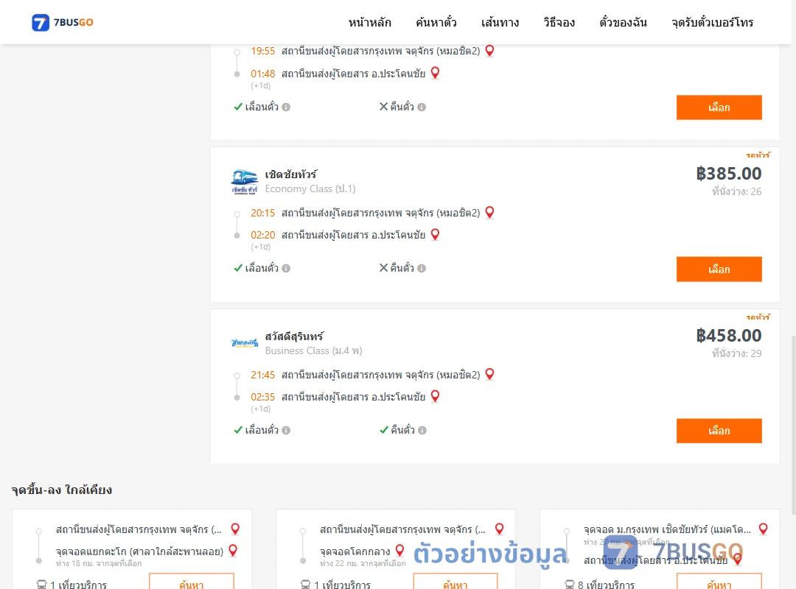Screen dimensions: 796x589
Task: Select the 19:55 trip with เลือก button
Action: pos(719,107)
